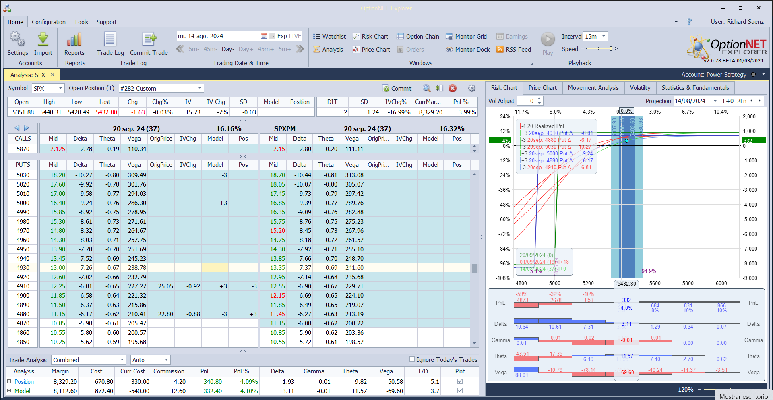Switch to the Home ribbon tab
Screen dimensions: 773x400
click(x=15, y=22)
